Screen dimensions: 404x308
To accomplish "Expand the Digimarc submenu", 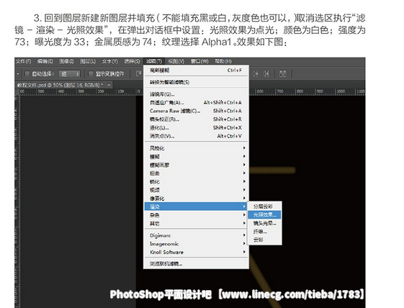I will [196, 235].
